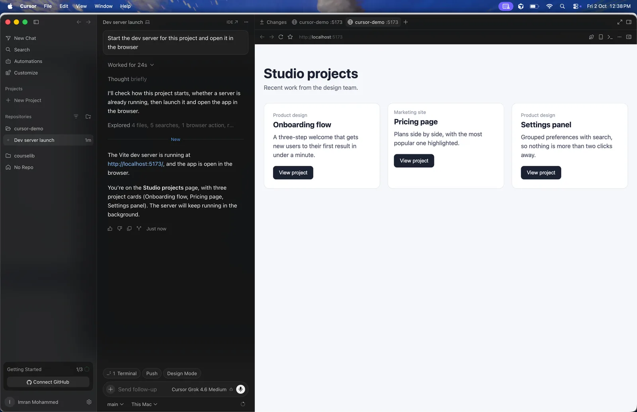Focus the Send follow-up input
The image size is (637, 412).
click(137, 389)
